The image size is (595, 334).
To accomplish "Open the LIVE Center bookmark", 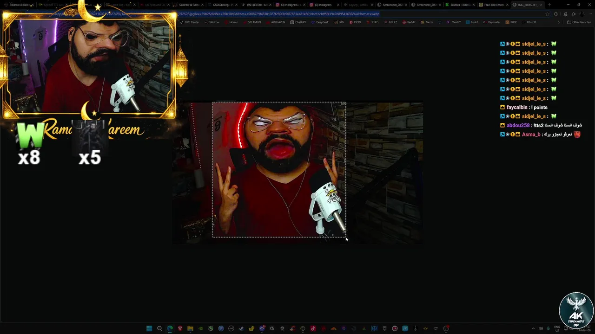I will pos(190,22).
